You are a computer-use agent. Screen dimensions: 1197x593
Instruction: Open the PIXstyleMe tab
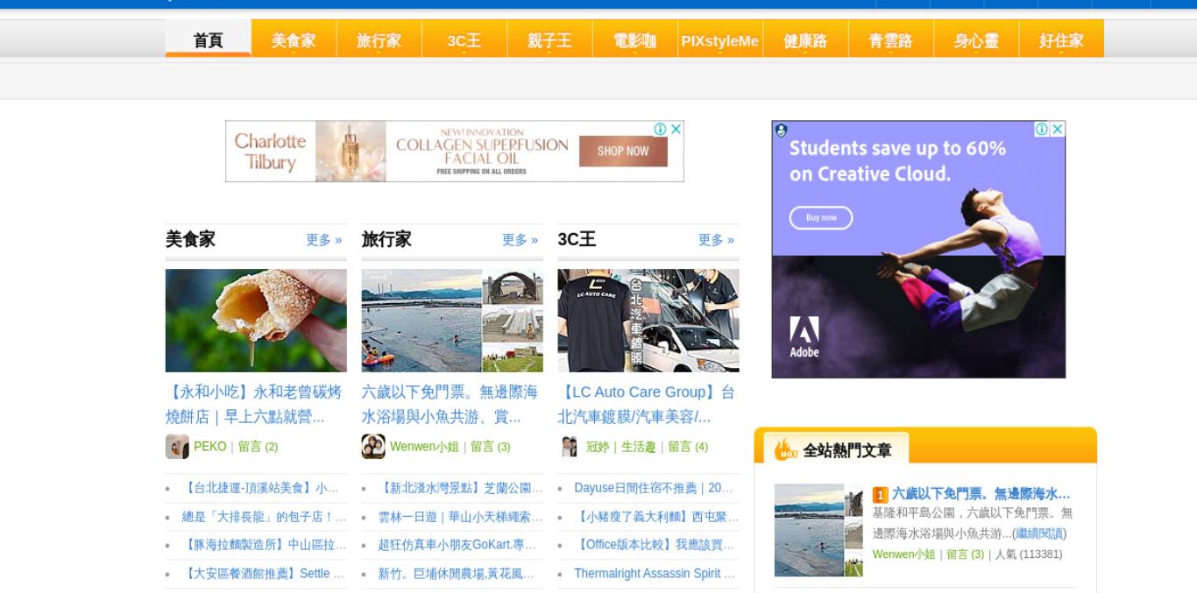pos(719,39)
